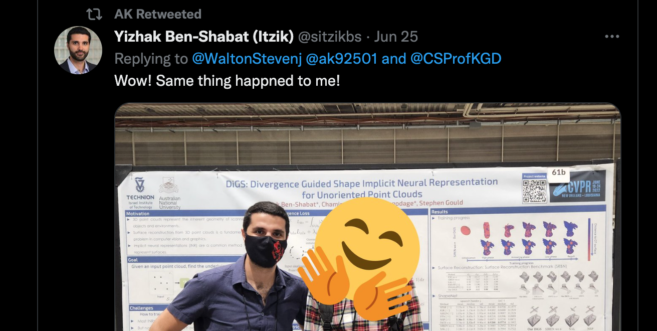Screen dimensions: 657x331
Task: Open Yizhak Ben-Shabat's profile avatar
Action: (78, 50)
